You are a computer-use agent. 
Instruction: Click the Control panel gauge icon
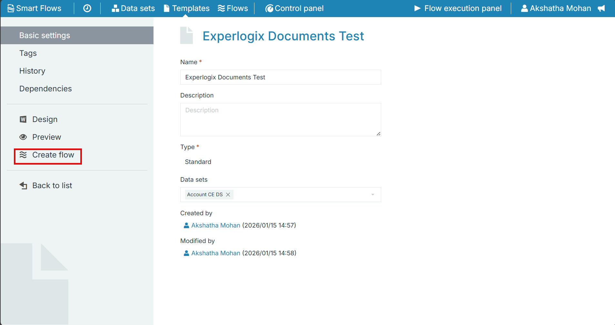pyautogui.click(x=269, y=8)
